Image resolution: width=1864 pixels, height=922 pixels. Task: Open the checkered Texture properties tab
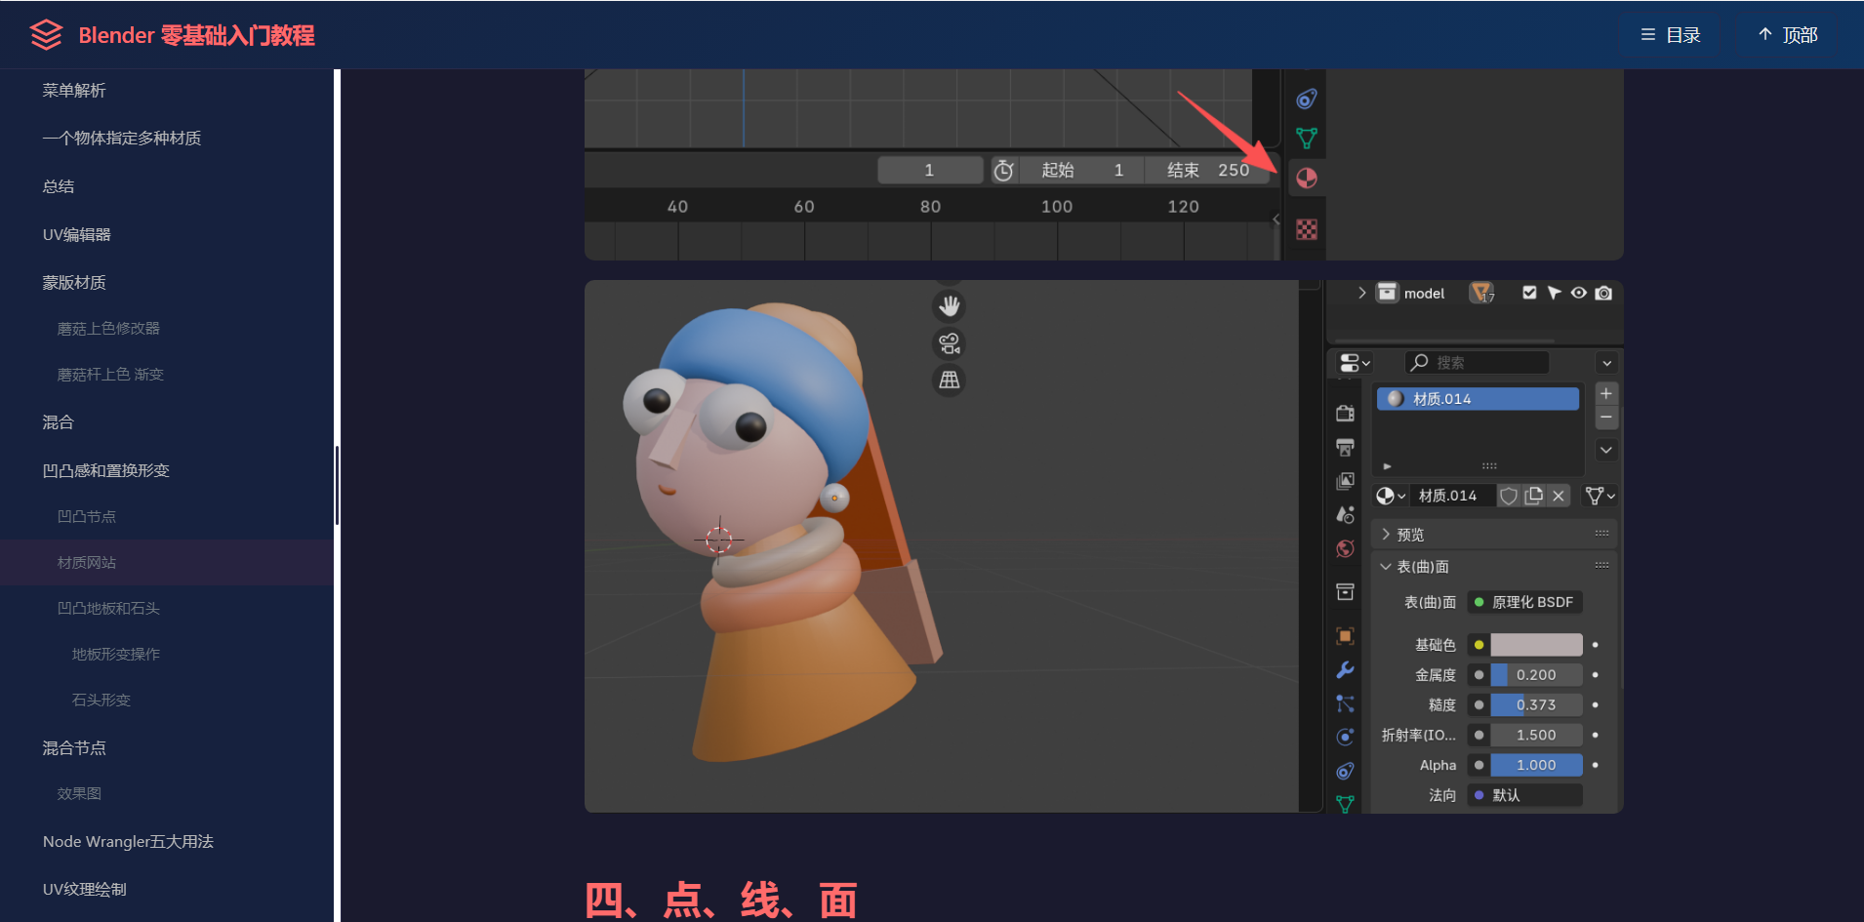[1307, 229]
